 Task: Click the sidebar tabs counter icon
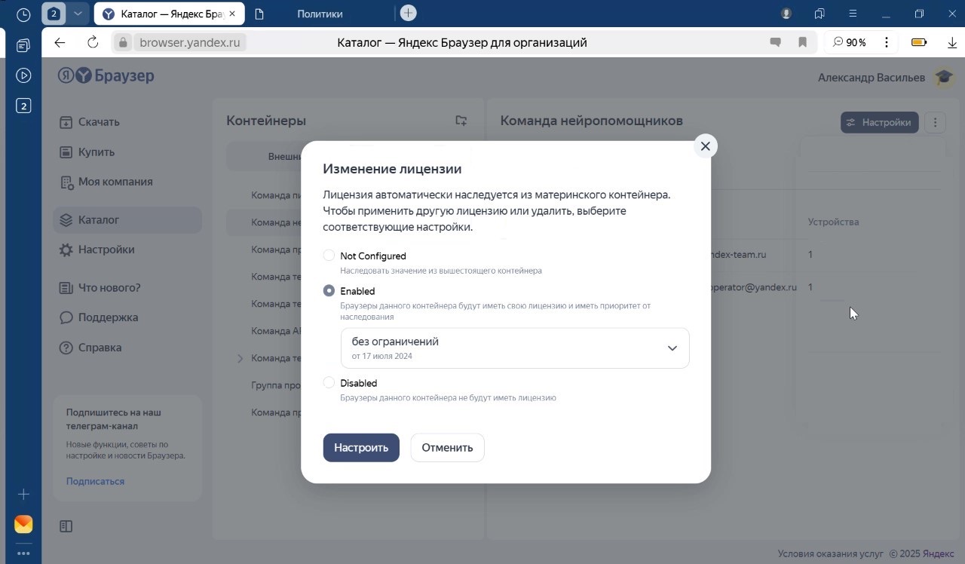(x=23, y=106)
